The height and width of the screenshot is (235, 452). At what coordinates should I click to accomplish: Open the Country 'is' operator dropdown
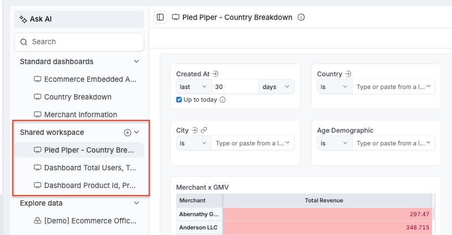point(335,87)
